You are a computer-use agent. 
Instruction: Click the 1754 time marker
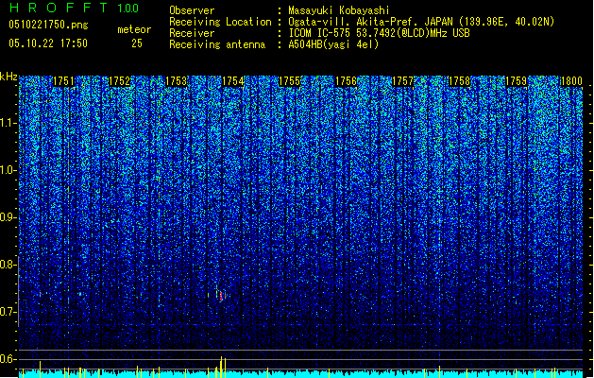233,81
